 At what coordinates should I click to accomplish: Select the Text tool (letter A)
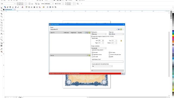[x=1, y=34]
